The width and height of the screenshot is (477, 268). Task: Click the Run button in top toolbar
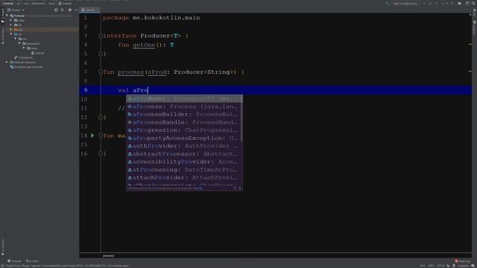(x=424, y=3)
